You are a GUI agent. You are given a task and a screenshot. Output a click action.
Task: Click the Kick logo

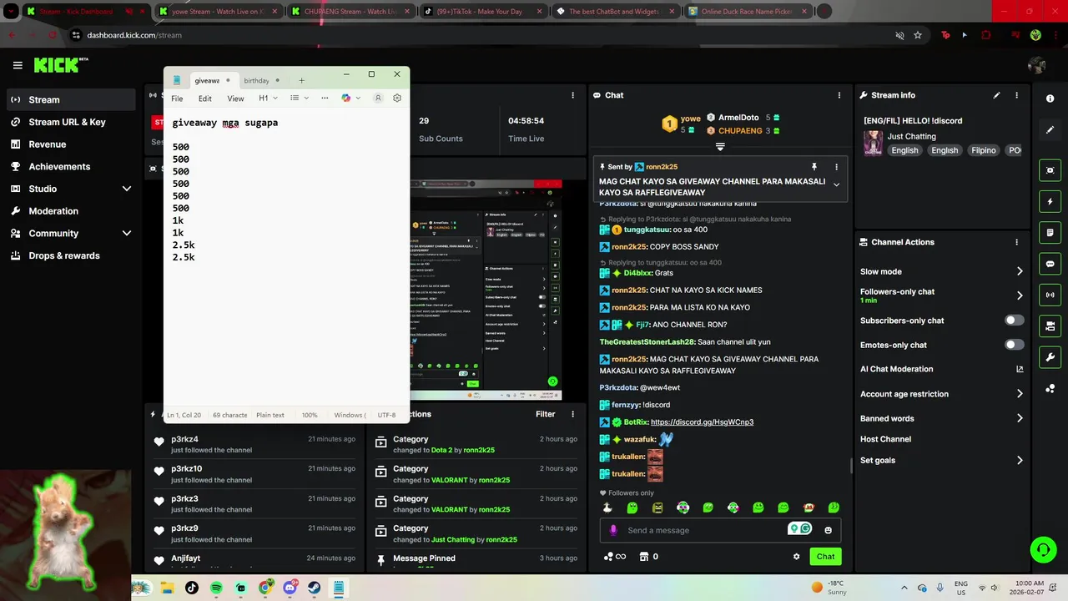(61, 65)
